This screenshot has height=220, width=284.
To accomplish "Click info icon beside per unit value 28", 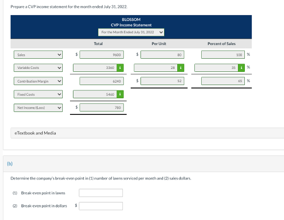I will [181, 68].
